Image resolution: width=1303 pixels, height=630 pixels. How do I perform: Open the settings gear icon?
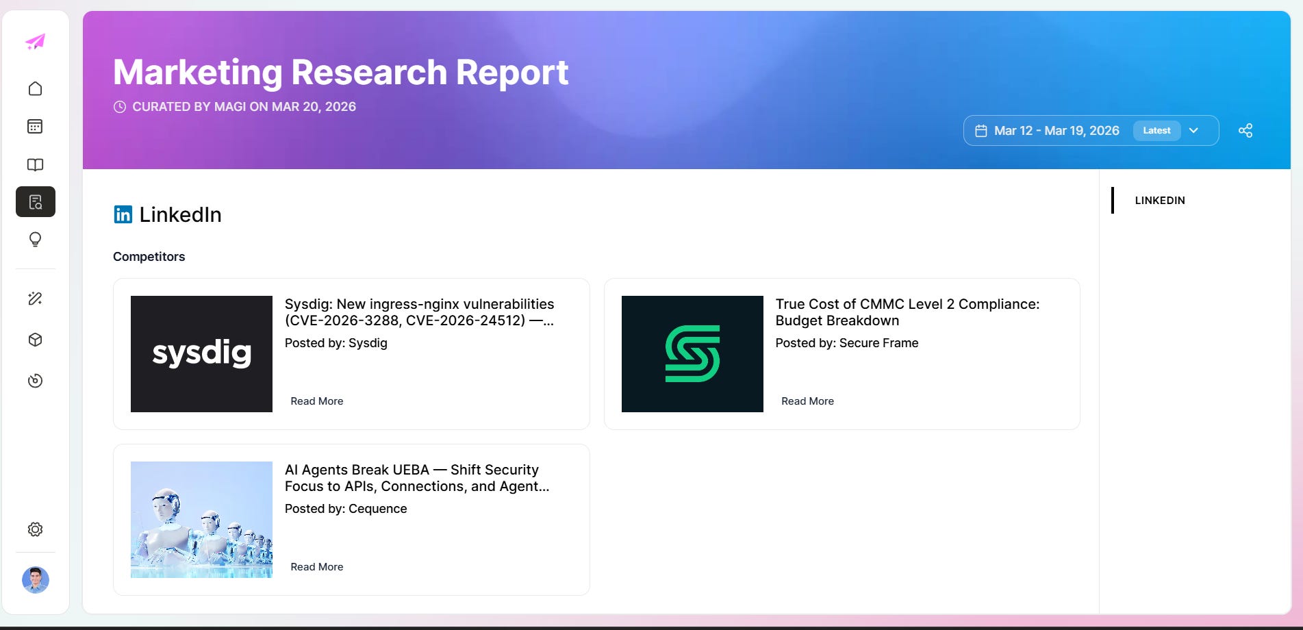(36, 529)
